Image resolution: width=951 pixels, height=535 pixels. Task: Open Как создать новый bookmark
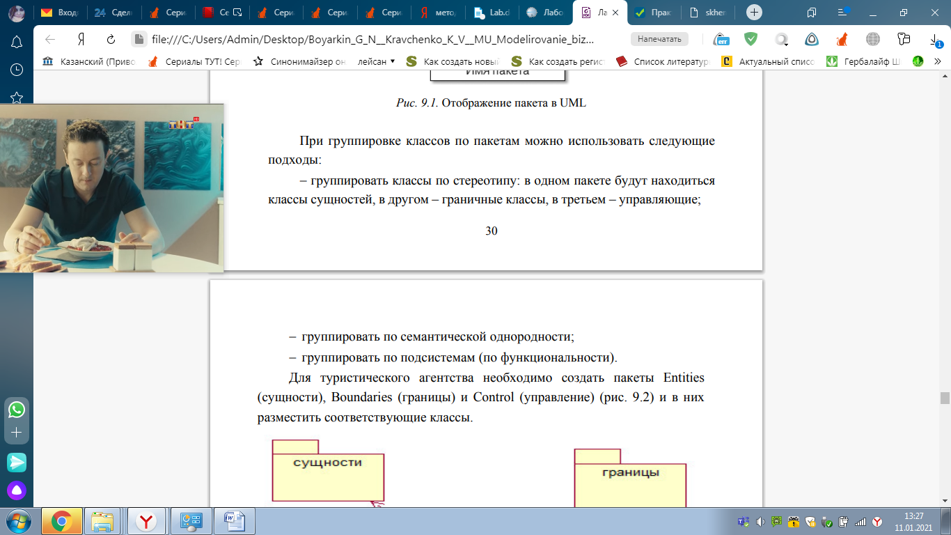click(454, 61)
